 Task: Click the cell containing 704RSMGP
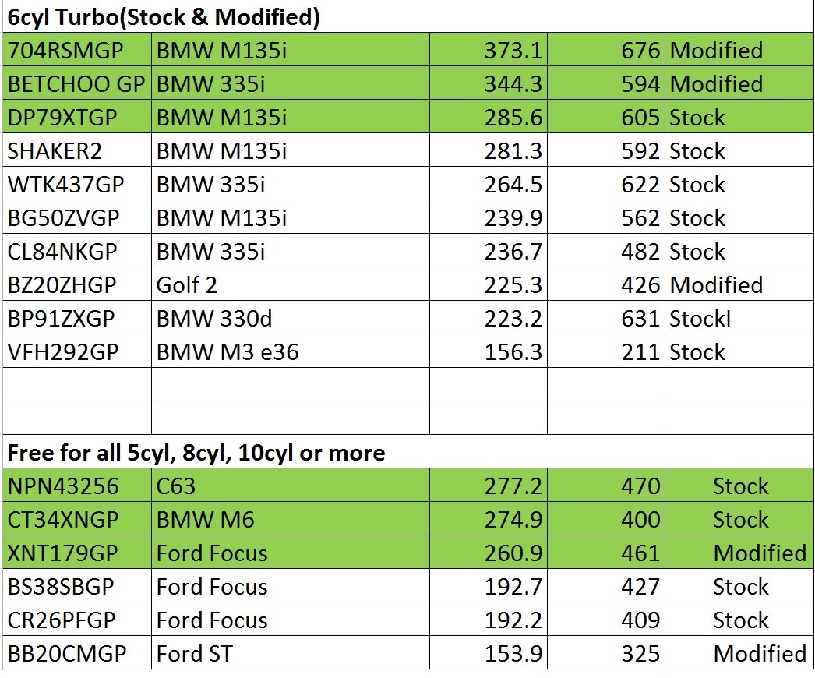[76, 51]
